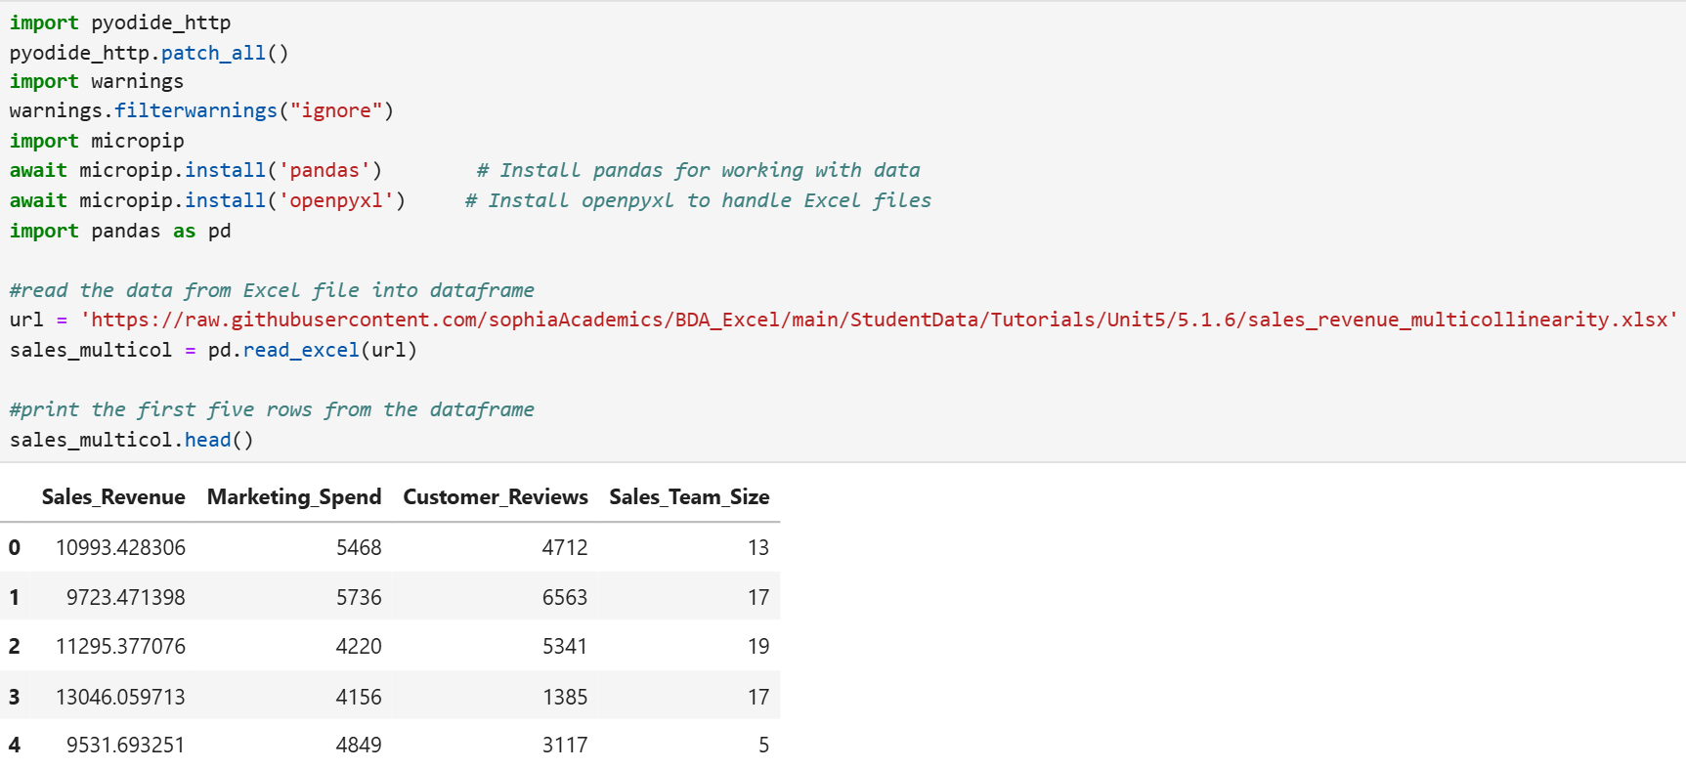The image size is (1686, 769).
Task: Click the 'import pandas as pd' line
Action: pos(120,232)
